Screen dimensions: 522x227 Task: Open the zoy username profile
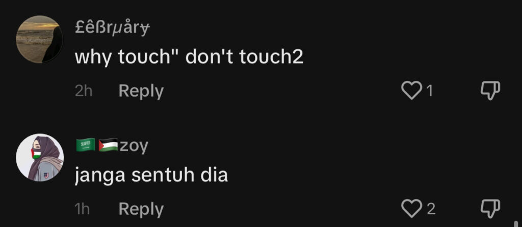[x=134, y=147]
